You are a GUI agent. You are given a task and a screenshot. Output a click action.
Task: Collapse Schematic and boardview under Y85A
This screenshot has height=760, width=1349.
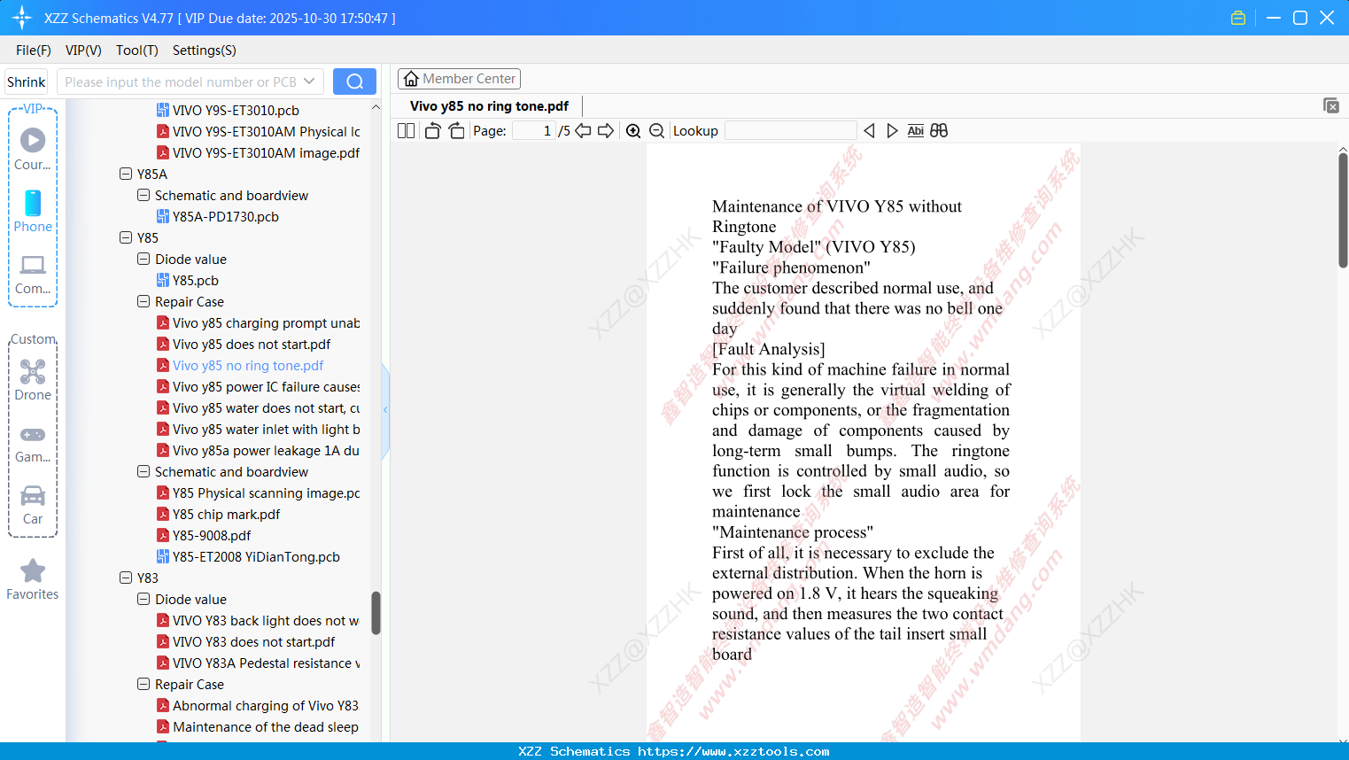click(x=143, y=196)
